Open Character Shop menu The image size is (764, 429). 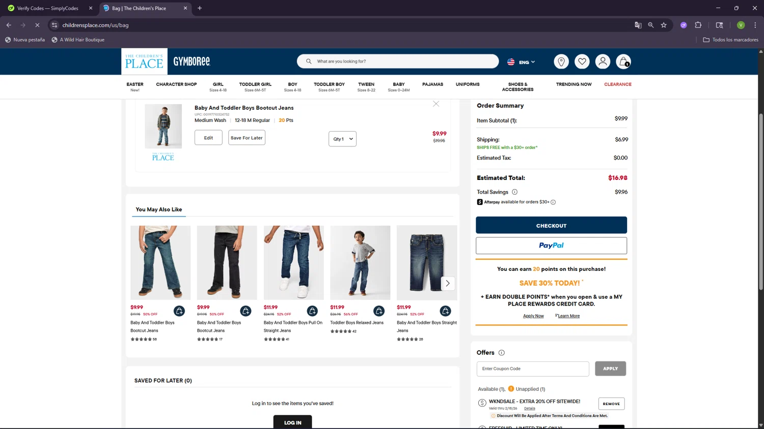[x=176, y=84]
